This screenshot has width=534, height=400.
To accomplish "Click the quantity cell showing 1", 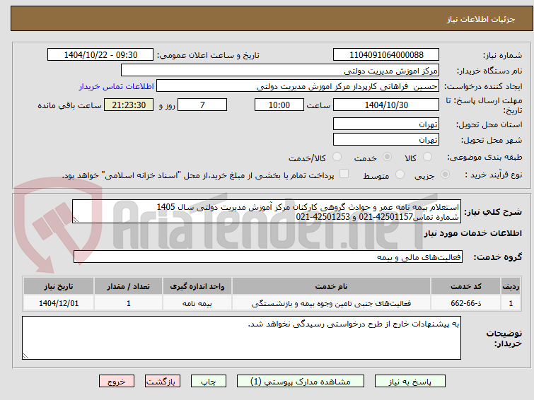I will pos(129,303).
